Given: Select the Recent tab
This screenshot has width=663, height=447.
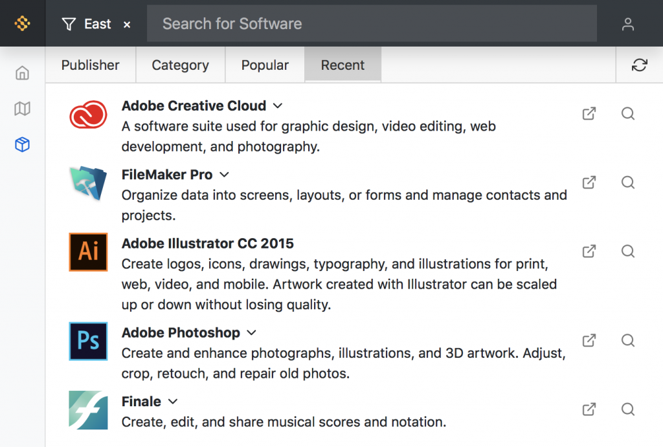Looking at the screenshot, I should pyautogui.click(x=343, y=65).
